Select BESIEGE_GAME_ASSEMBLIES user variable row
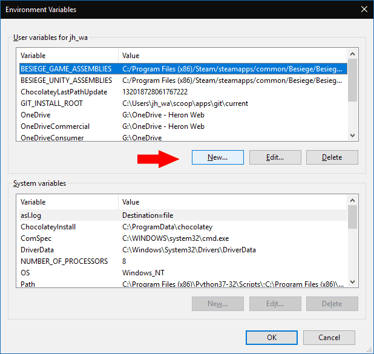Image resolution: width=374 pixels, height=354 pixels. coord(183,69)
